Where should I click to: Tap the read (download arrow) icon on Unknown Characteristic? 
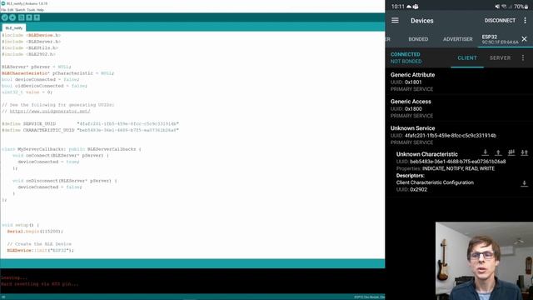click(x=485, y=152)
